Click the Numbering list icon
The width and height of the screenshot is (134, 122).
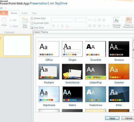[x=94, y=20]
